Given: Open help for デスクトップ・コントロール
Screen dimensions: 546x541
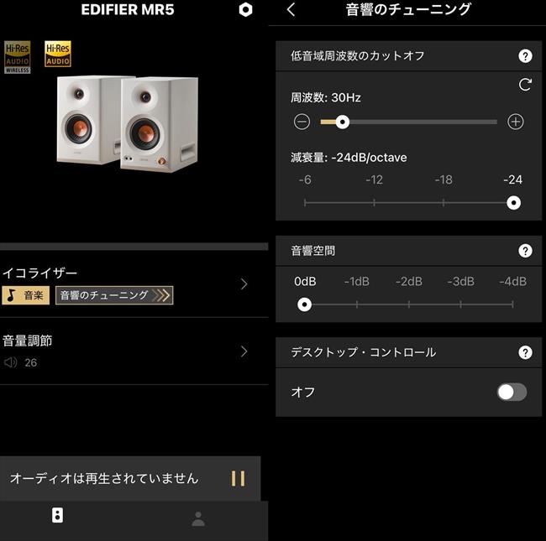Looking at the screenshot, I should (525, 352).
